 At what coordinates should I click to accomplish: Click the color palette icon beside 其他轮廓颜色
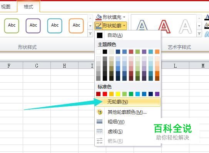coord(99,112)
